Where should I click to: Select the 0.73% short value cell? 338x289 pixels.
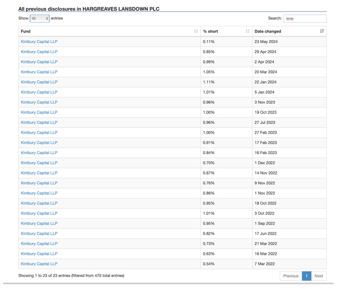226,244
